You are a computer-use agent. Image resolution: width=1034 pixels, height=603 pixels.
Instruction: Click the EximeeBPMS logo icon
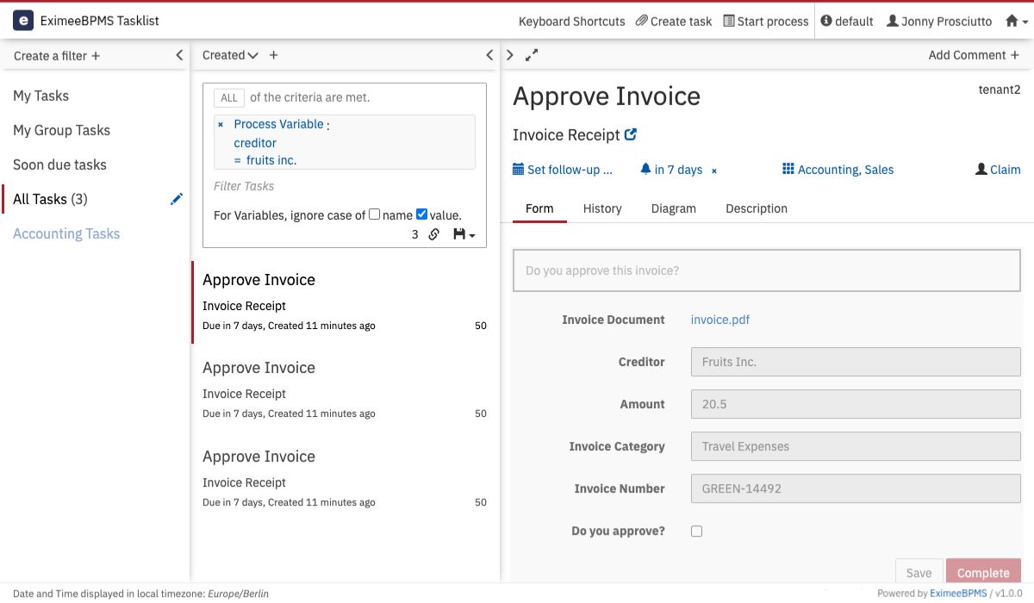23,21
